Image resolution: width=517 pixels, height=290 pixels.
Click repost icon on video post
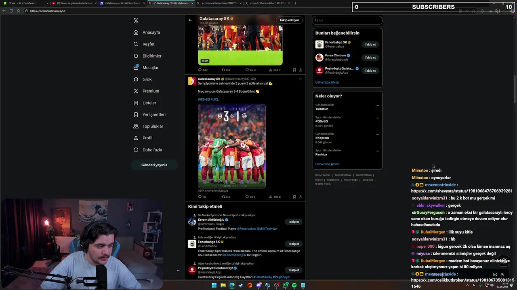(223, 70)
